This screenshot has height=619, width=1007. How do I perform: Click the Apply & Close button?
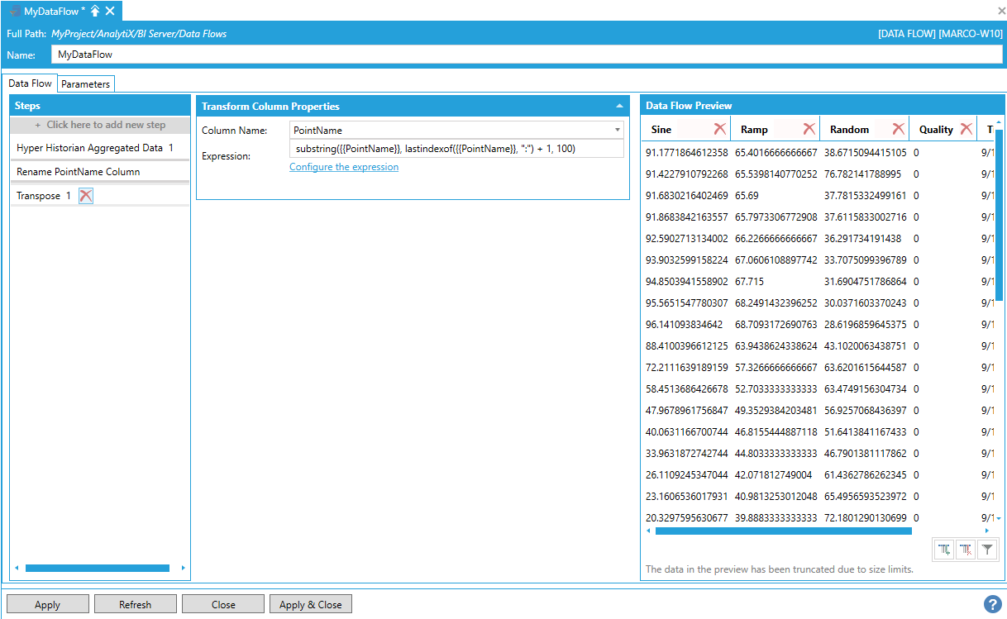[311, 604]
